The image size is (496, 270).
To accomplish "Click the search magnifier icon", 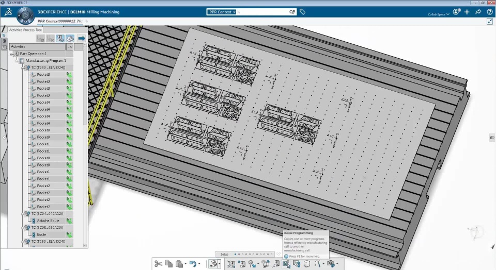I will tap(291, 12).
